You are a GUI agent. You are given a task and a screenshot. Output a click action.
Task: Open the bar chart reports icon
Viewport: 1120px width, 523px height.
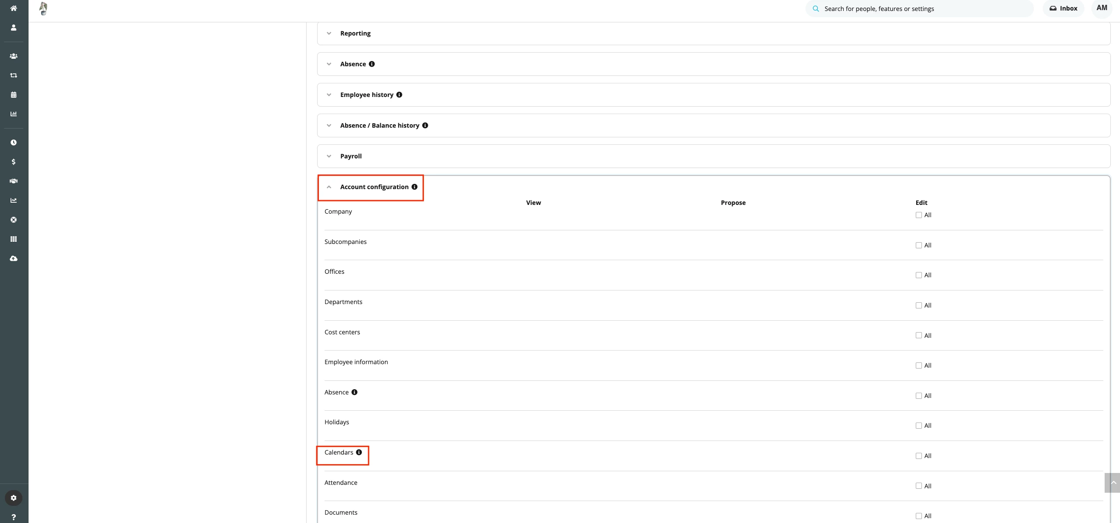pyautogui.click(x=14, y=114)
